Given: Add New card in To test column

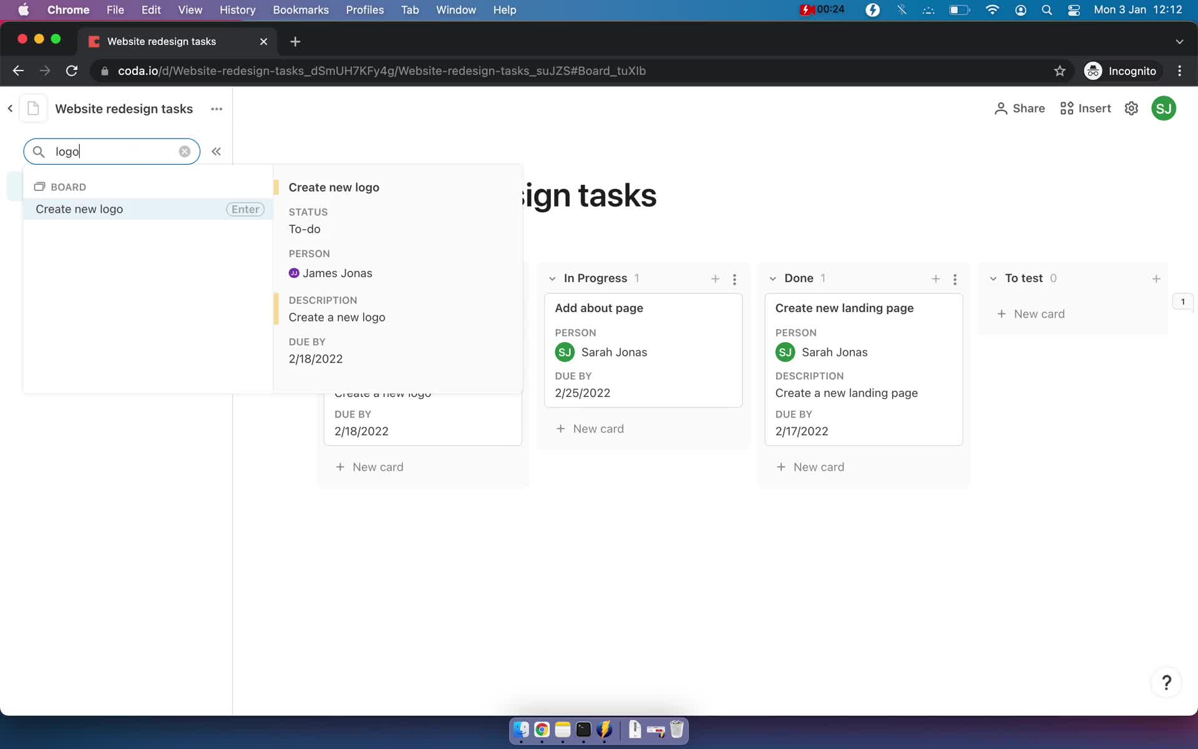Looking at the screenshot, I should [x=1031, y=314].
